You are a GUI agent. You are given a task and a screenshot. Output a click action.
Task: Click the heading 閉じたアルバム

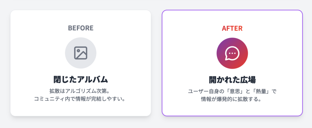click(80, 80)
